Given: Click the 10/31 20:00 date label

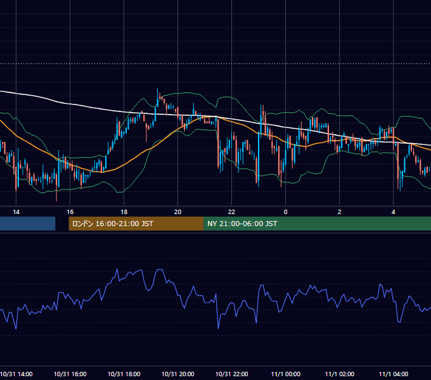Looking at the screenshot, I should 178,374.
